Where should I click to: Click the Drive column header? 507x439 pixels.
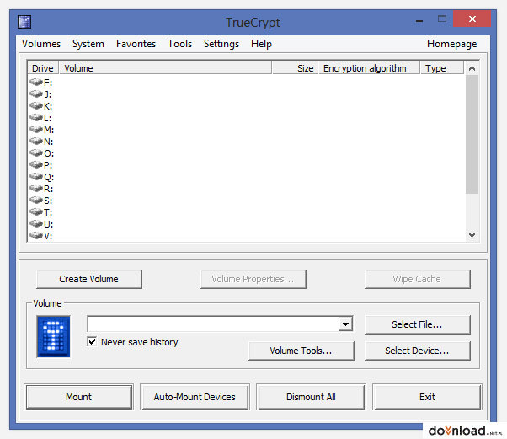pos(43,68)
